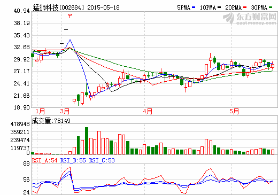Screen dimensions: 278x195
Task: Click the 29.92 price axis label
Action: pos(21,59)
